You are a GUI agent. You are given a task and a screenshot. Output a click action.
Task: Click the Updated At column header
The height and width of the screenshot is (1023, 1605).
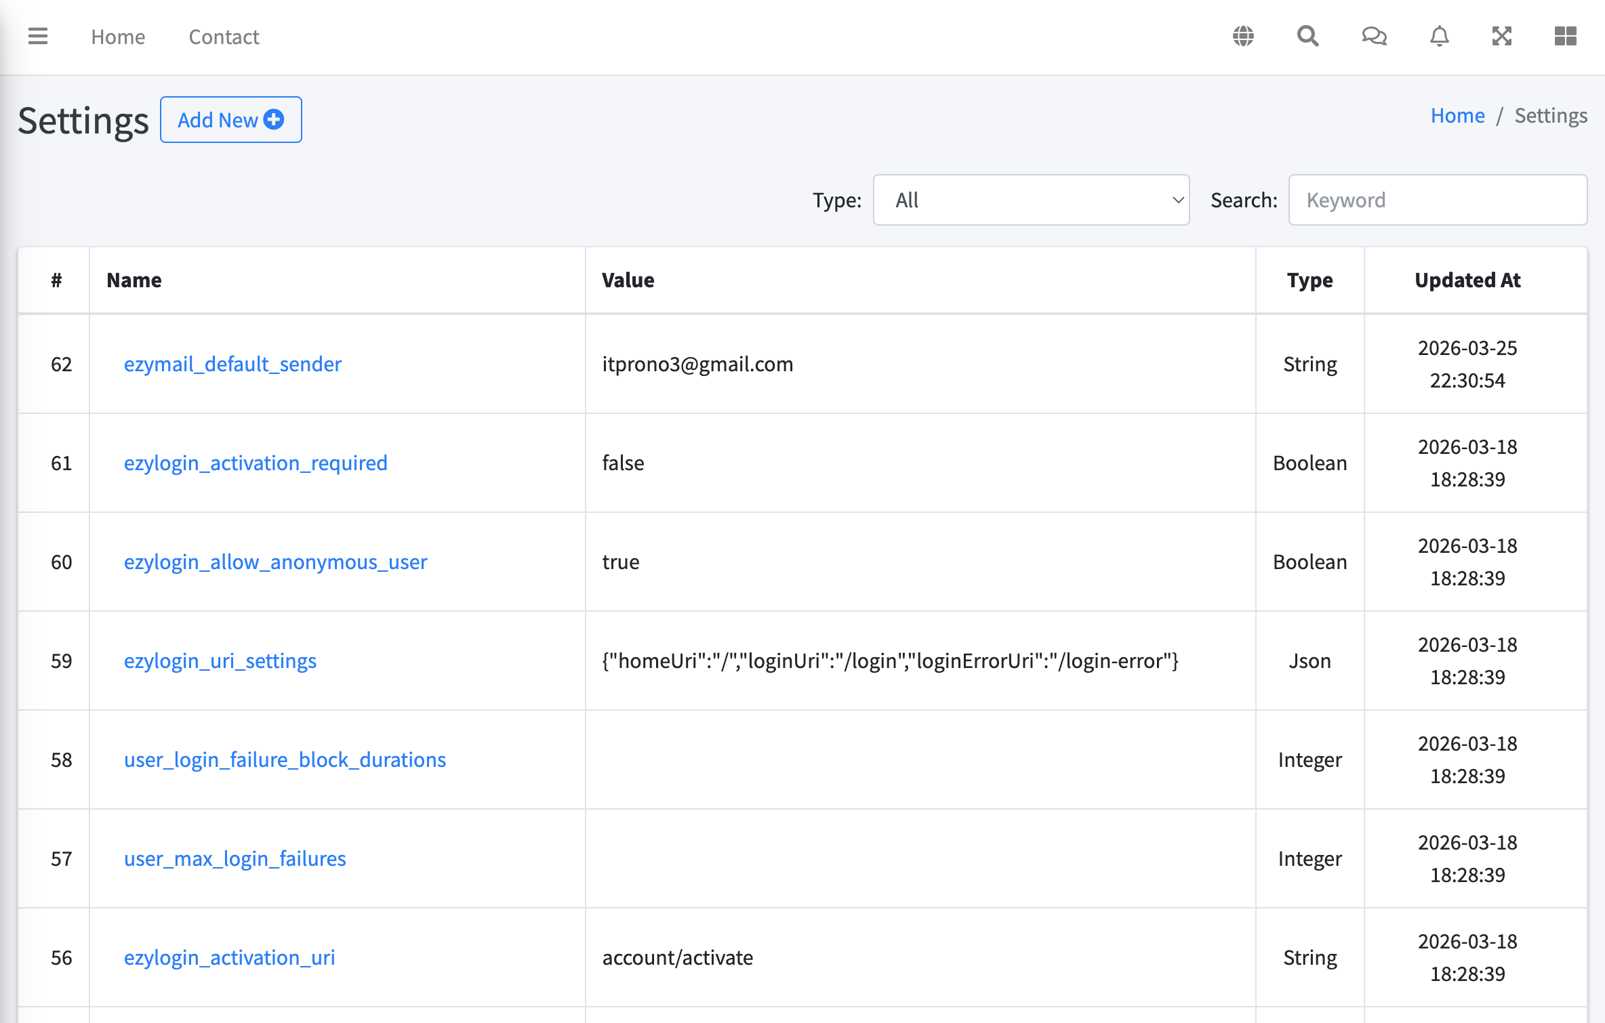coord(1467,280)
